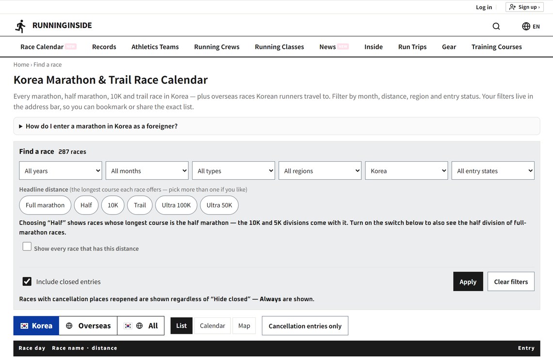Click the Log in link

click(x=484, y=7)
